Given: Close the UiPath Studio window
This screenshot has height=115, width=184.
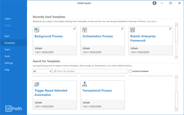Looking at the screenshot, I should point(179,3).
